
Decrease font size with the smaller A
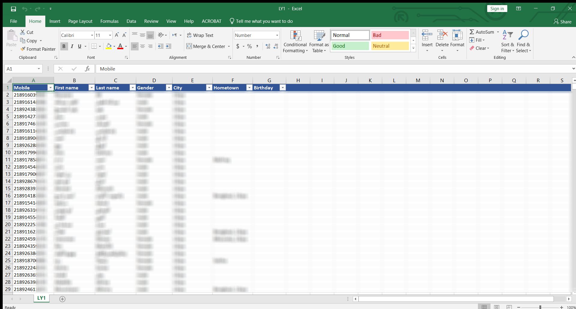[124, 35]
